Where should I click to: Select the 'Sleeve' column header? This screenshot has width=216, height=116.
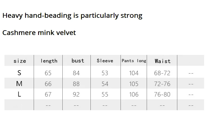pos(105,61)
